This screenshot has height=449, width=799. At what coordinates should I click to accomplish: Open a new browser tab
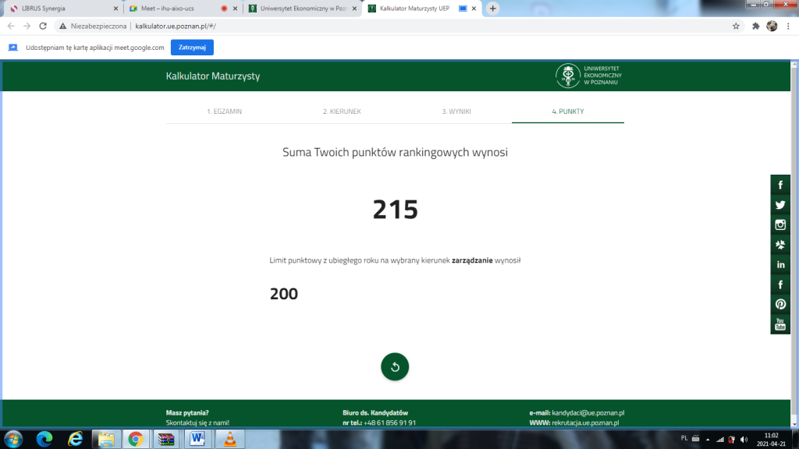[493, 9]
